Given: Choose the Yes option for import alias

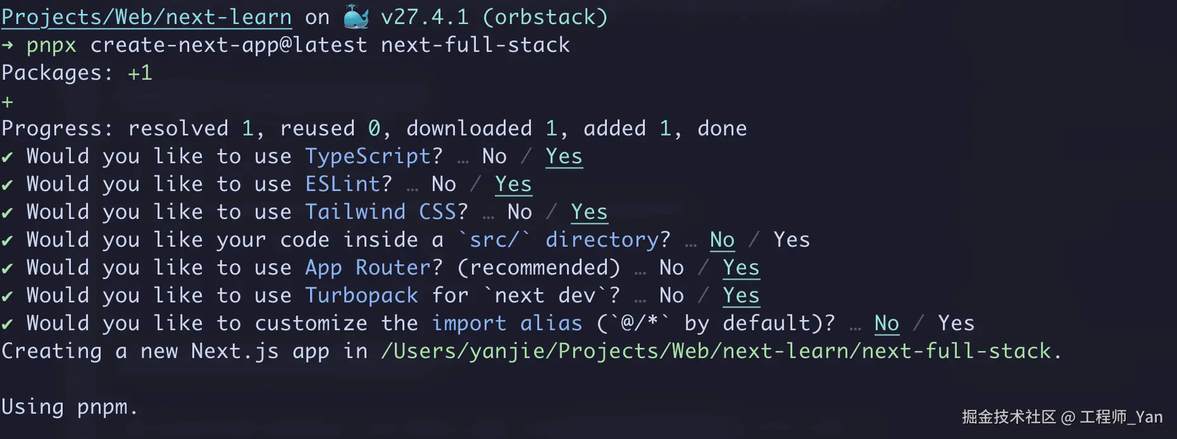Looking at the screenshot, I should [x=956, y=323].
